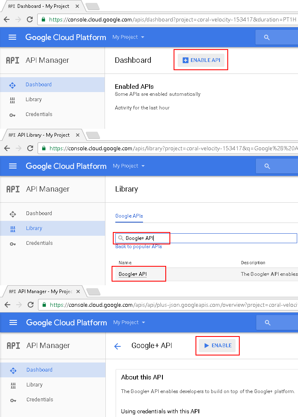Screen dimensions: 298x417
Task: Open hamburger menu in API Library window
Action: click(13, 166)
